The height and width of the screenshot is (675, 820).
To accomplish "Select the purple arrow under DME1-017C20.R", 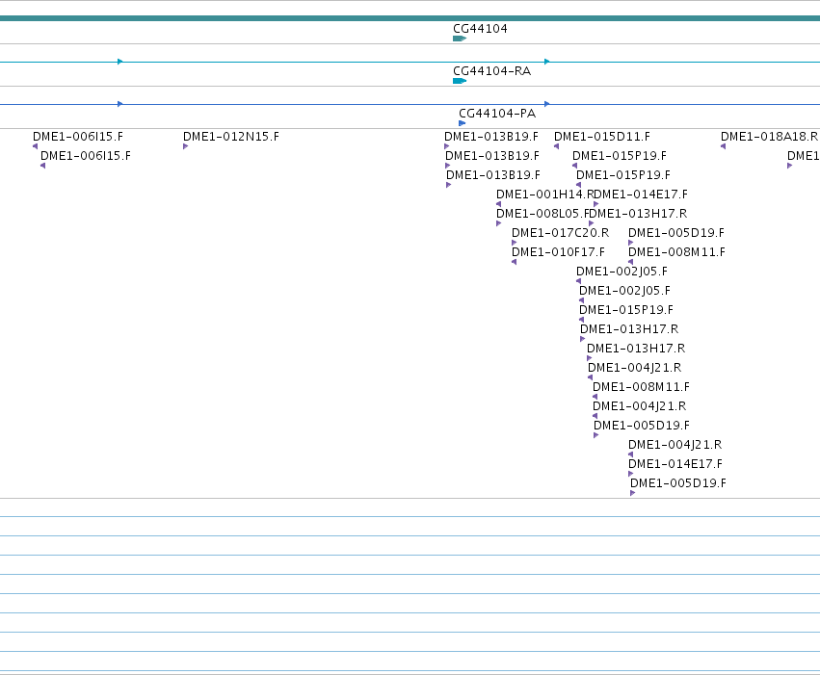I will tap(515, 244).
